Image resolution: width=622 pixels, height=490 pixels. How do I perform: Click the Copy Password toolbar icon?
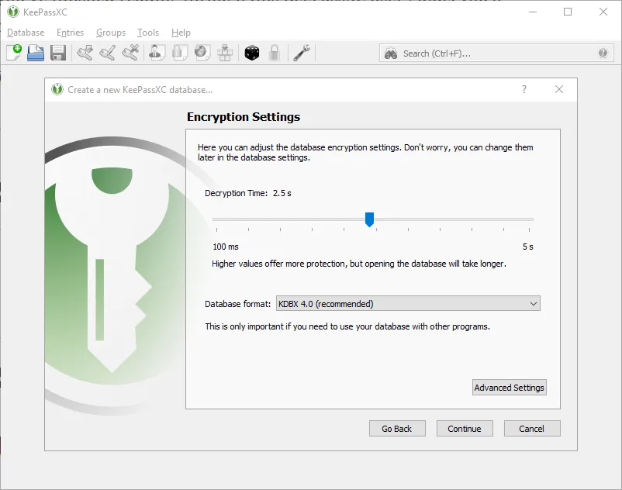point(180,53)
